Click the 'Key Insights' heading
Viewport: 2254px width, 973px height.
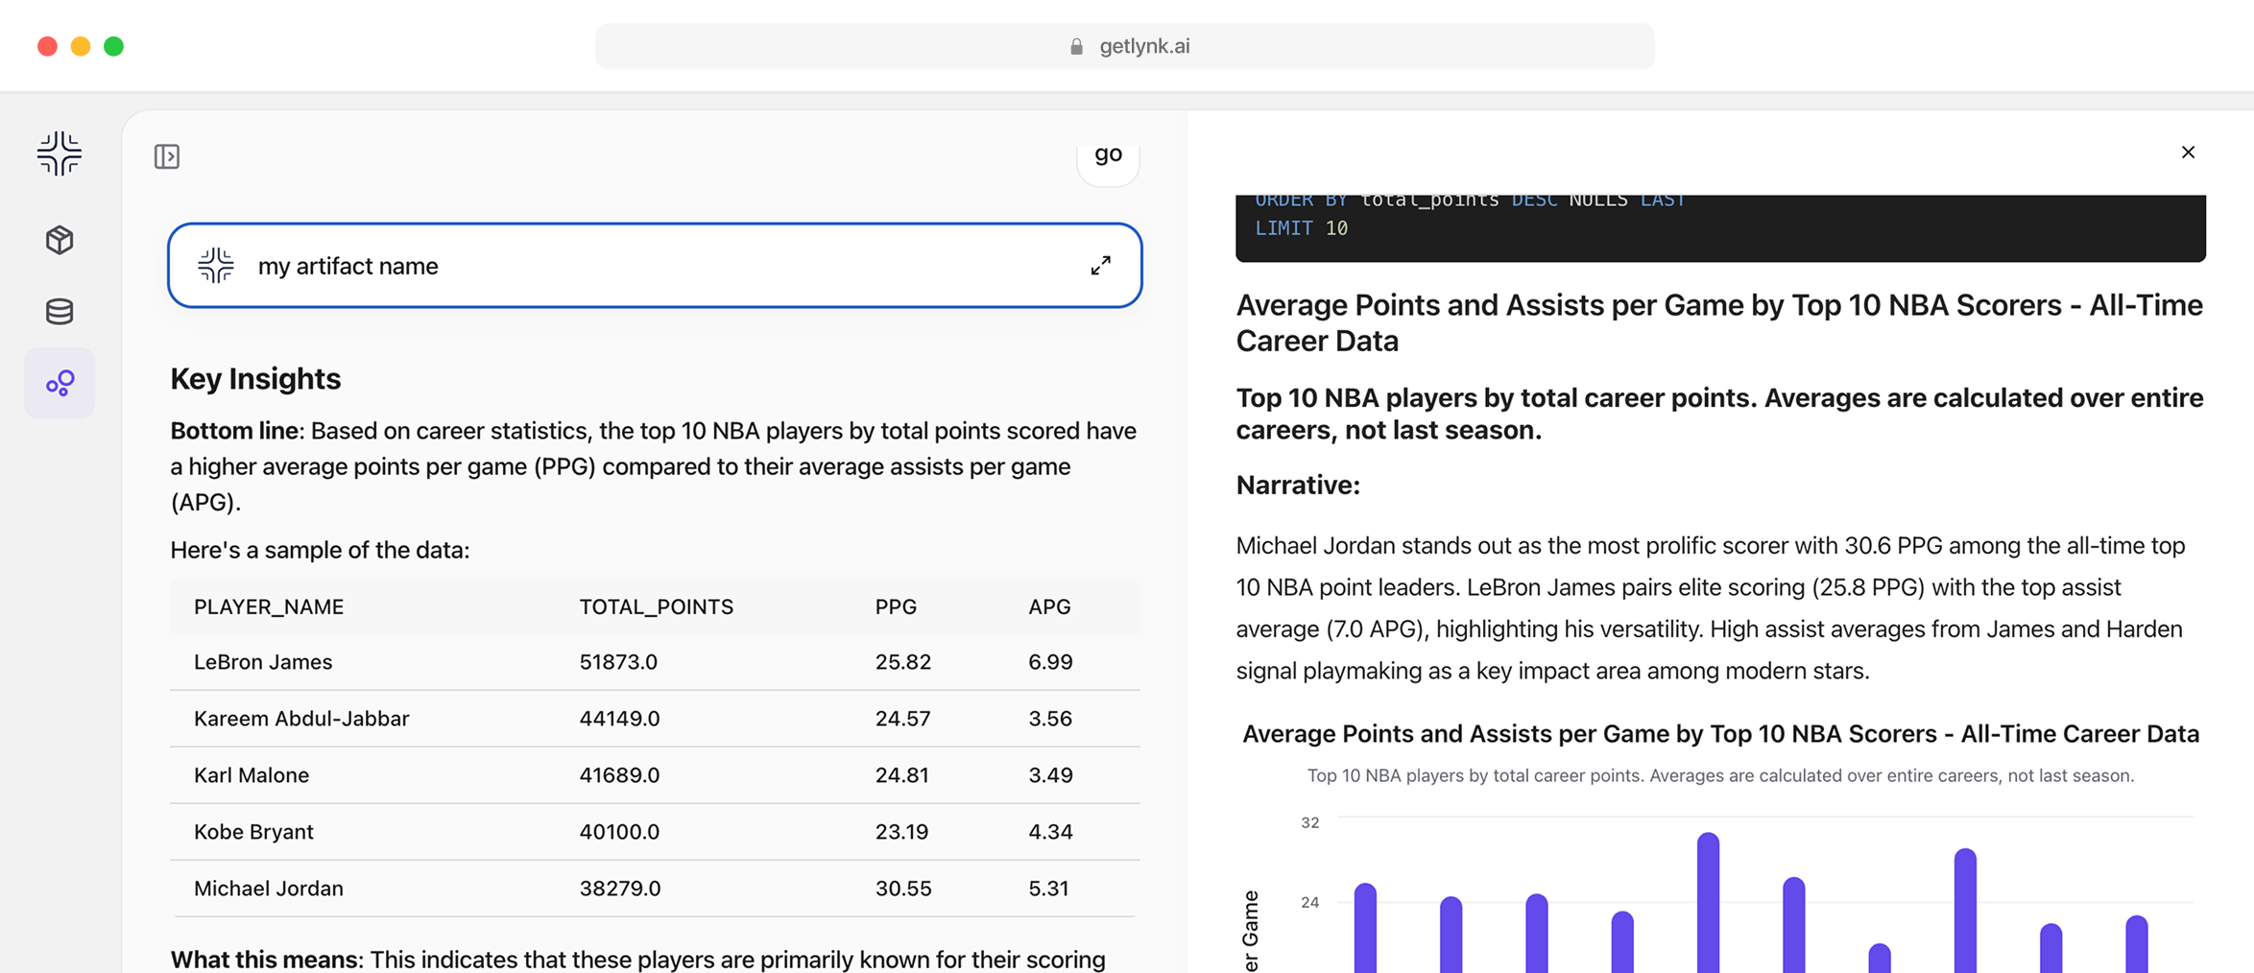point(255,379)
